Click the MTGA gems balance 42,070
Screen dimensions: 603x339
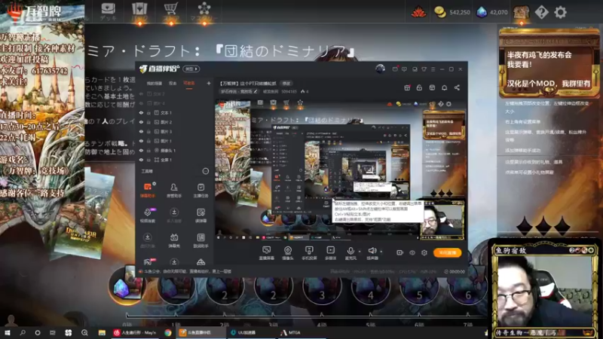point(492,12)
